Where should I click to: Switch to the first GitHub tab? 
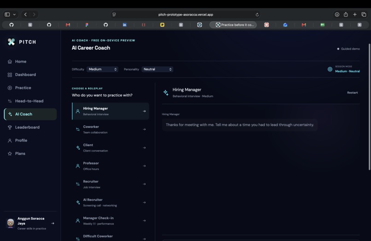click(12, 24)
